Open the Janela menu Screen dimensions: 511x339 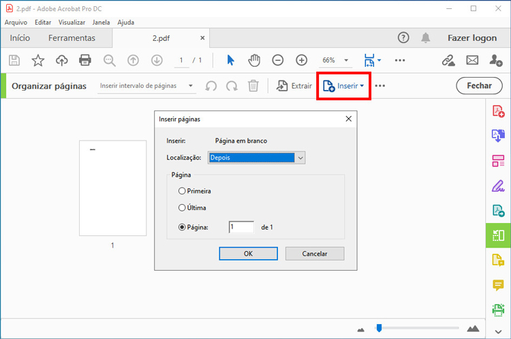pos(101,23)
